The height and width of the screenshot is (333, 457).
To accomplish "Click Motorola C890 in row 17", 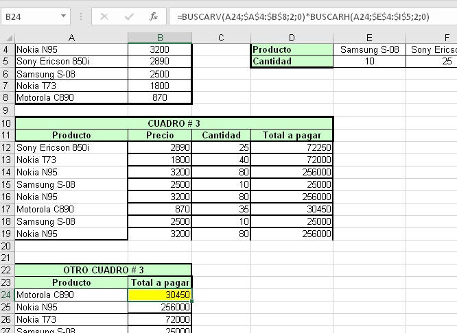I will (x=71, y=209).
